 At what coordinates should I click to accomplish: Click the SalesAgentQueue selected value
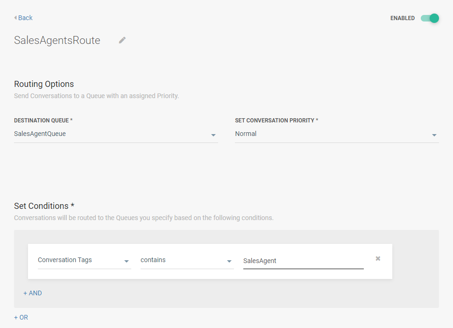pos(40,134)
